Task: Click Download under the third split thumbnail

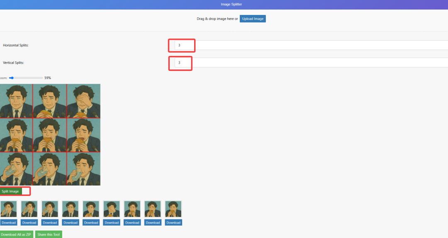Action: pyautogui.click(x=50, y=223)
